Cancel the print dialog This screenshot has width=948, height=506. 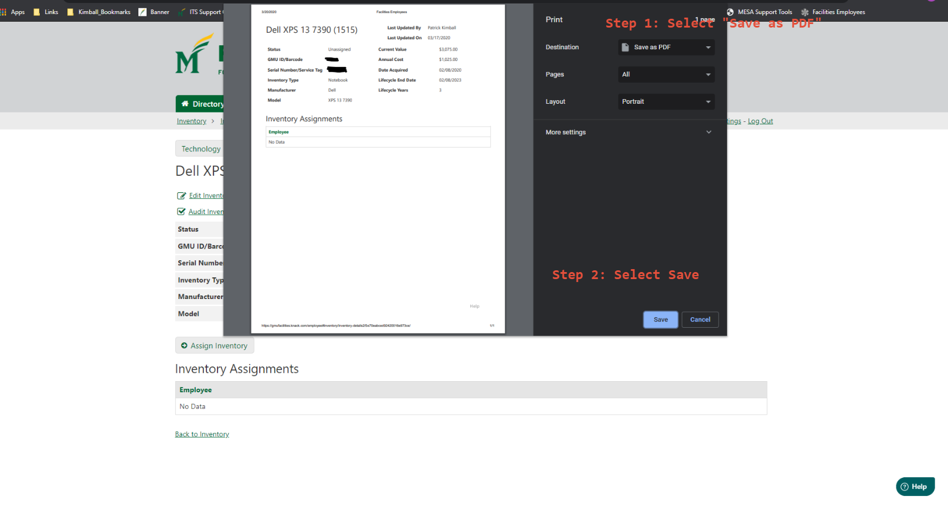[x=700, y=320]
